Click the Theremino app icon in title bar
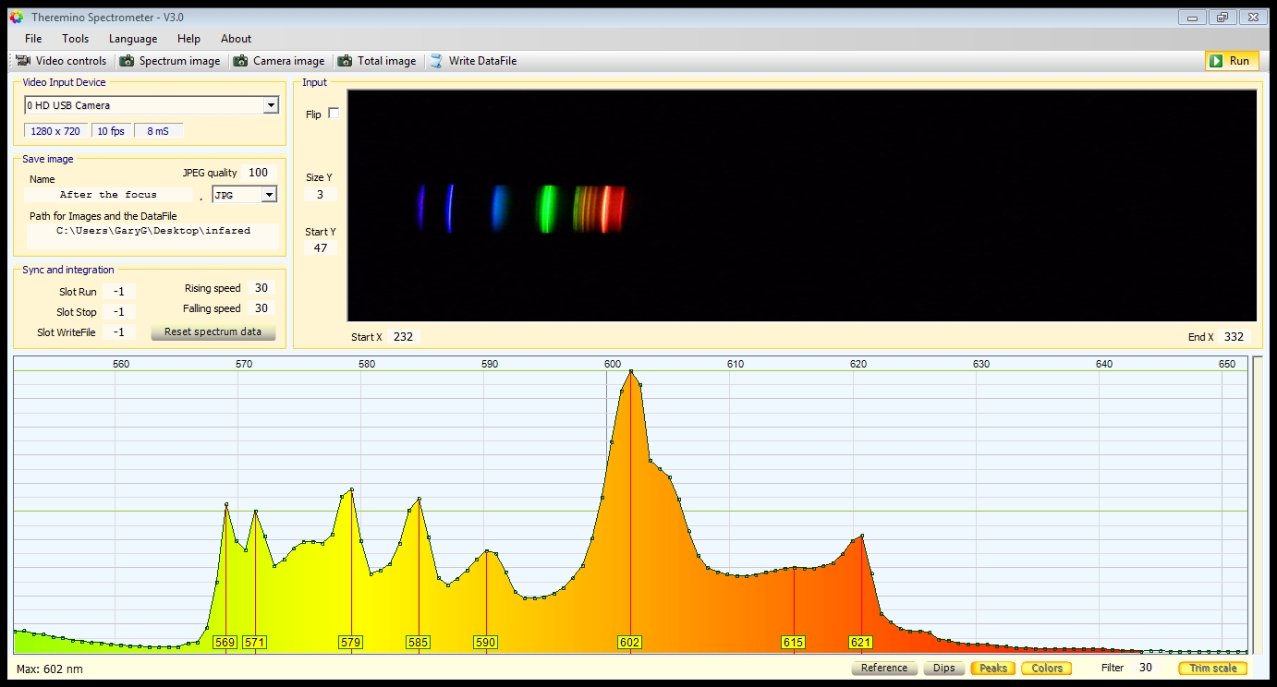This screenshot has height=687, width=1277. (x=16, y=18)
